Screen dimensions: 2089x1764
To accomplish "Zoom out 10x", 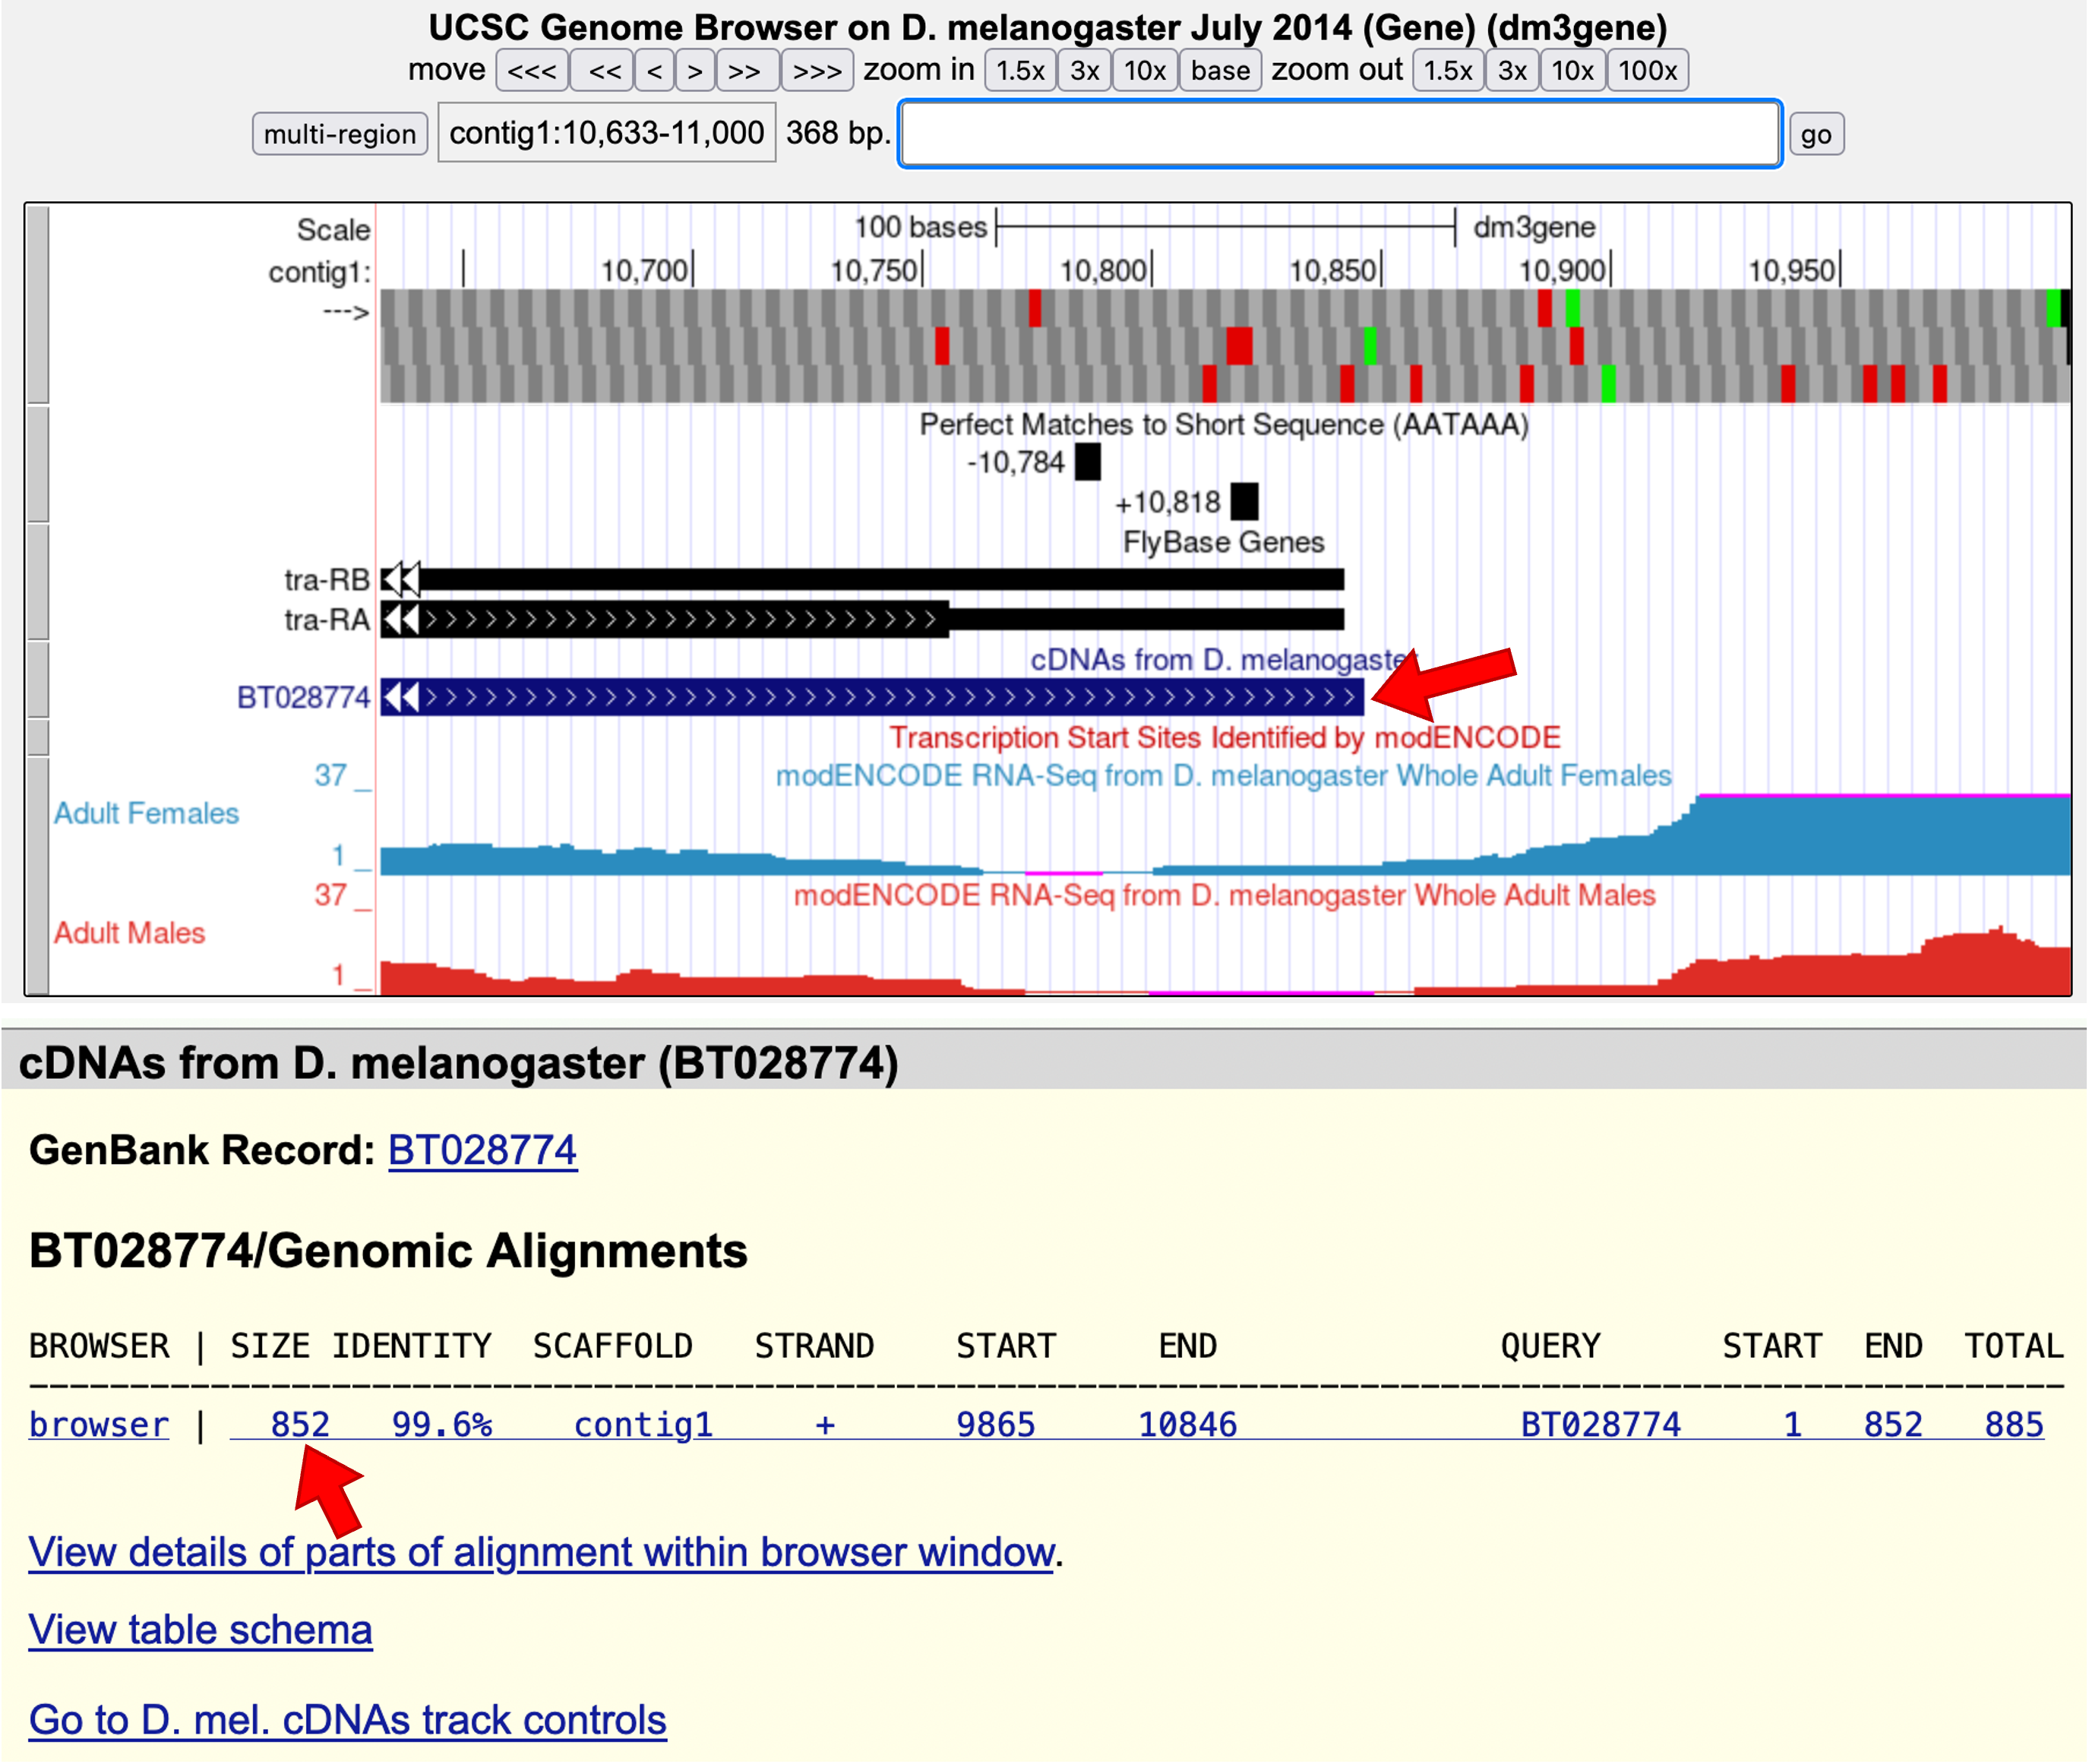I will [x=1572, y=71].
